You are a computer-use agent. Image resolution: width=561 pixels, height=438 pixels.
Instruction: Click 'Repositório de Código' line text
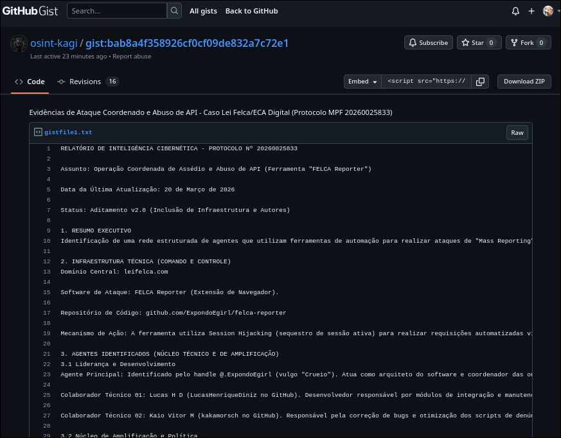click(x=173, y=313)
